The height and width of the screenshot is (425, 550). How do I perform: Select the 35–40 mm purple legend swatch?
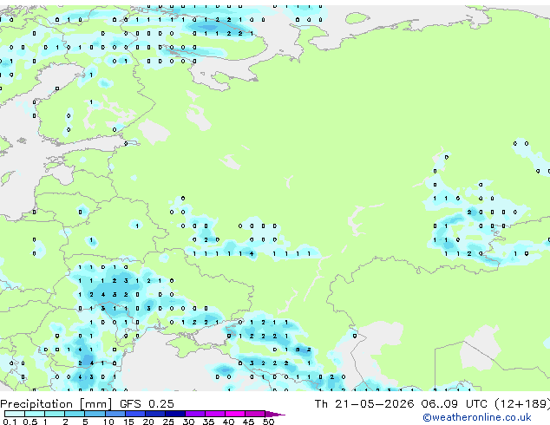click(x=214, y=414)
